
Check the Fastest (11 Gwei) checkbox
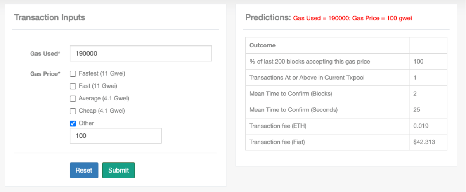pyautogui.click(x=73, y=74)
